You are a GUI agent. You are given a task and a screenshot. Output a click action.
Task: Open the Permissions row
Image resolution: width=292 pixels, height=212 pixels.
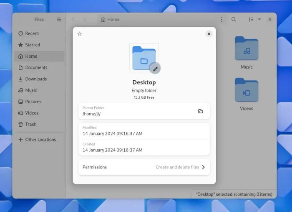point(144,167)
